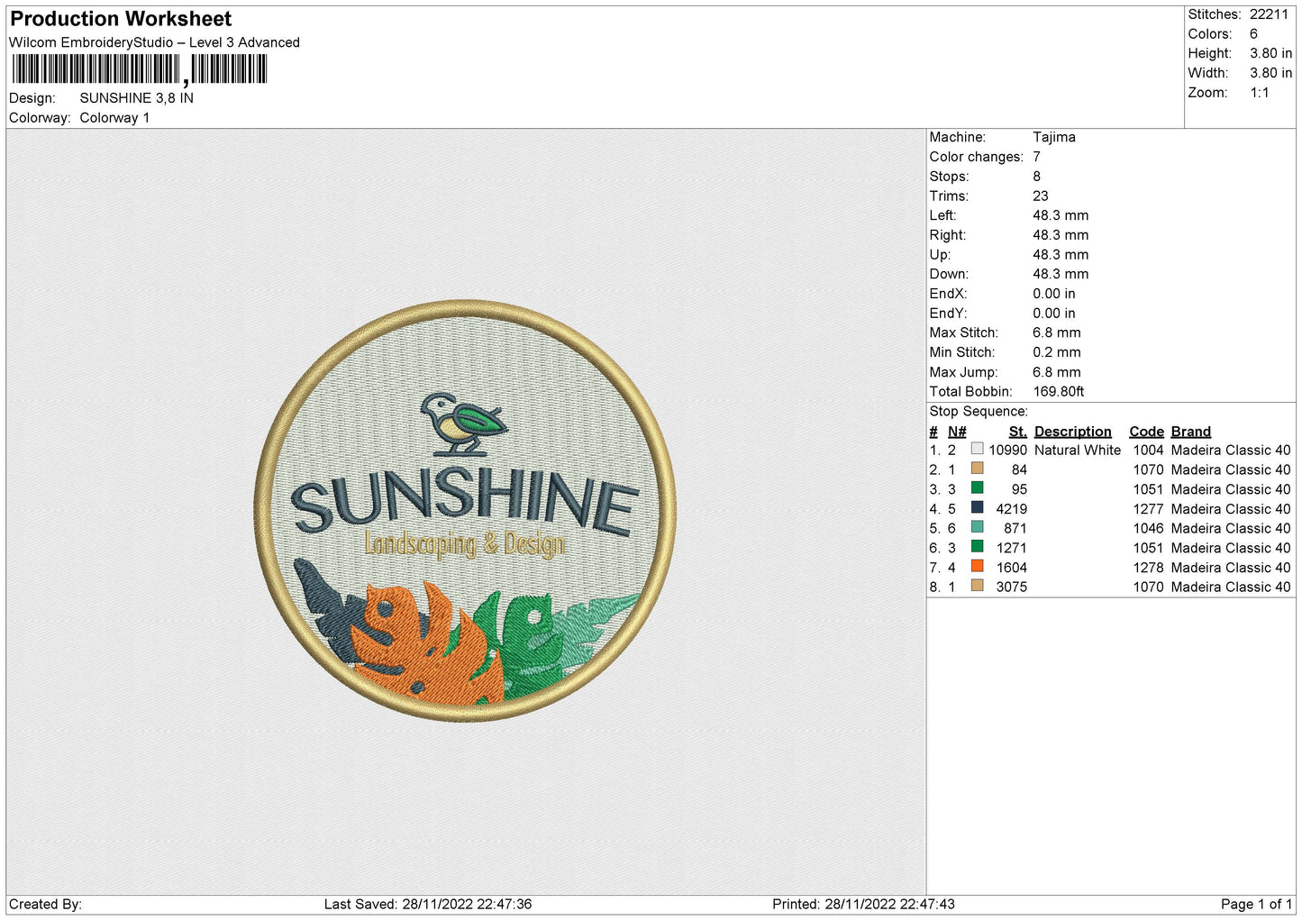1302x920 pixels.
Task: Click the Wilcom EmbroideryStudio subtitle
Action: 154,43
